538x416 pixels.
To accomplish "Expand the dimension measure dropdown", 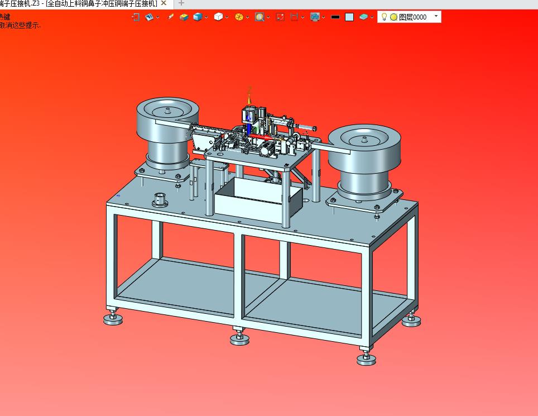I will [x=302, y=17].
